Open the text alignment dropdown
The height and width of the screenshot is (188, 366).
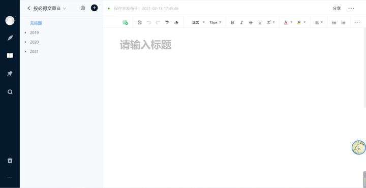click(319, 22)
